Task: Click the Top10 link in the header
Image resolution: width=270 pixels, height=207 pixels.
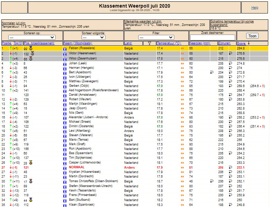Action: (18, 43)
